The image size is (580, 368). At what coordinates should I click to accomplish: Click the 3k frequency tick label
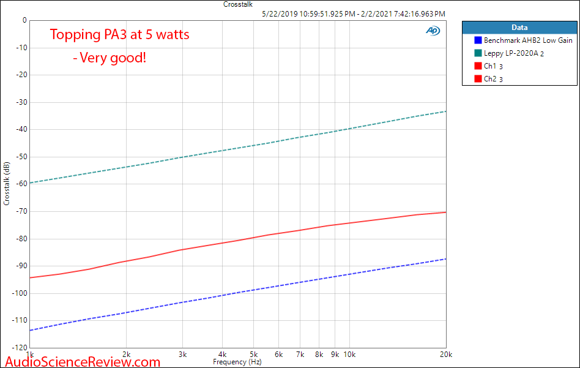click(183, 355)
